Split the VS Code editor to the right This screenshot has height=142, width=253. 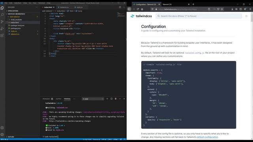[120, 7]
